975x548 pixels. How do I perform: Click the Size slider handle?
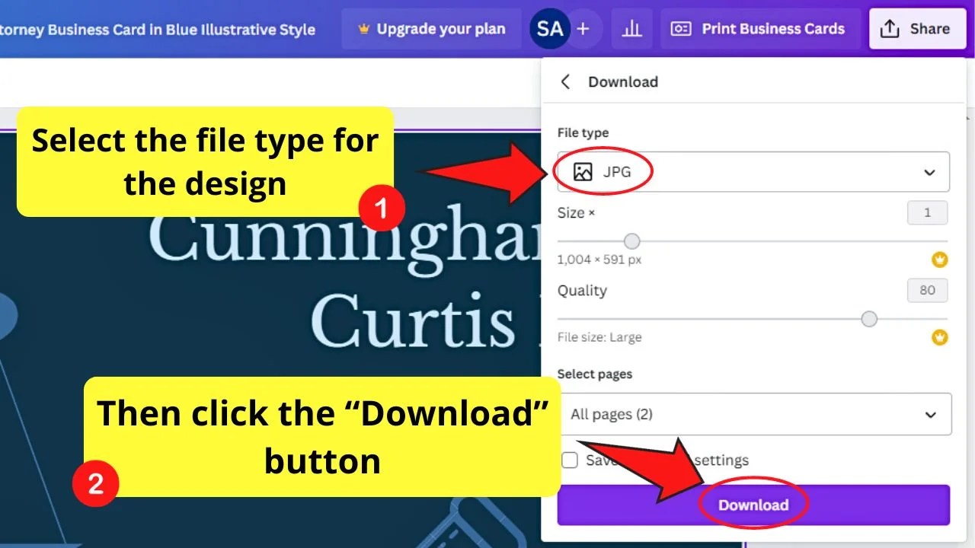(631, 241)
